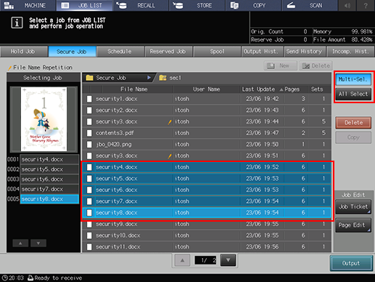Open help with the question mark icon

tap(366, 5)
